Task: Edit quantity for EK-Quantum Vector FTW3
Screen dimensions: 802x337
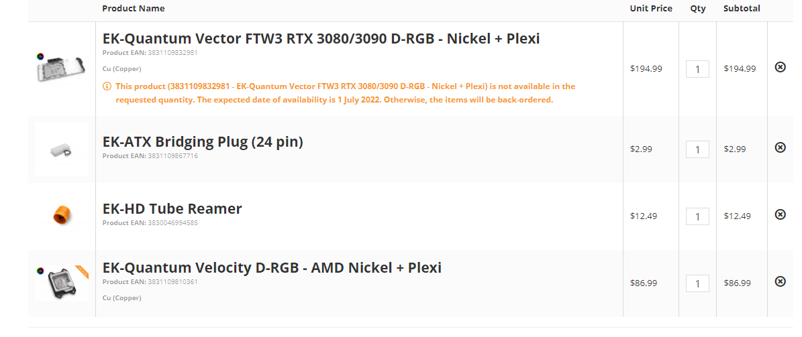Action: pyautogui.click(x=697, y=69)
